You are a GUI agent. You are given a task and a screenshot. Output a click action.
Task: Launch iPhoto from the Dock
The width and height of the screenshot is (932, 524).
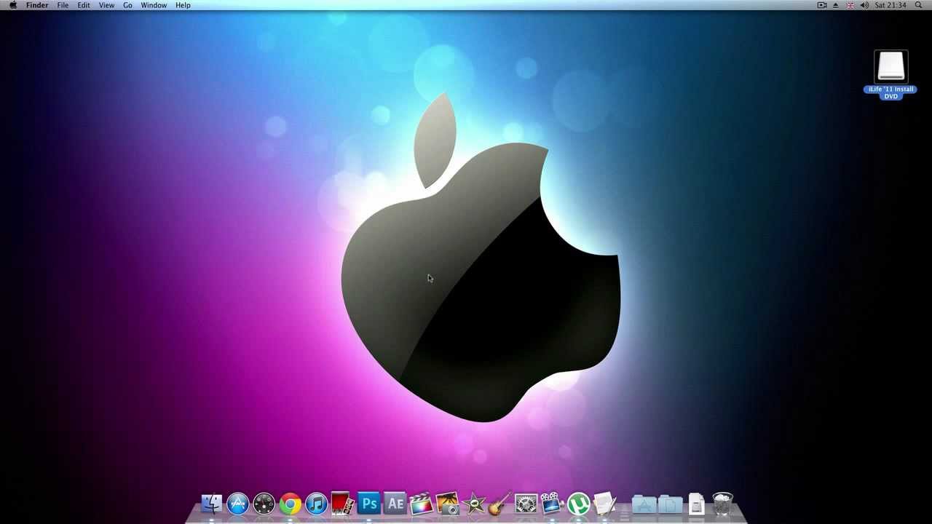pos(448,504)
